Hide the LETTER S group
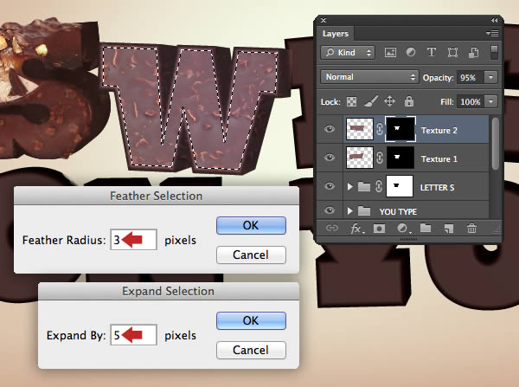 click(x=330, y=186)
